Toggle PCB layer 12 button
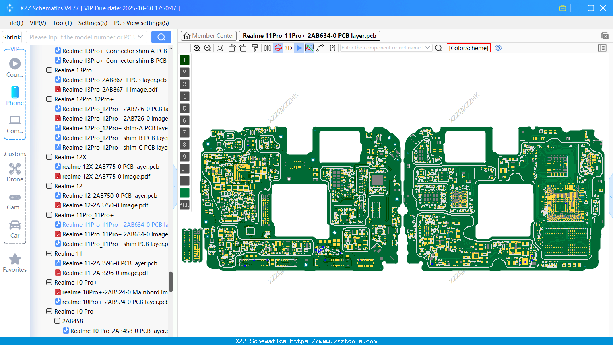The height and width of the screenshot is (345, 613). click(184, 193)
